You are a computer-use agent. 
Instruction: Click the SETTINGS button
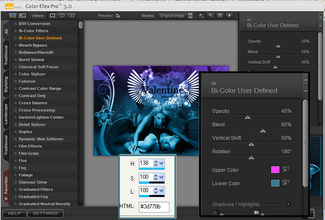(x=45, y=214)
